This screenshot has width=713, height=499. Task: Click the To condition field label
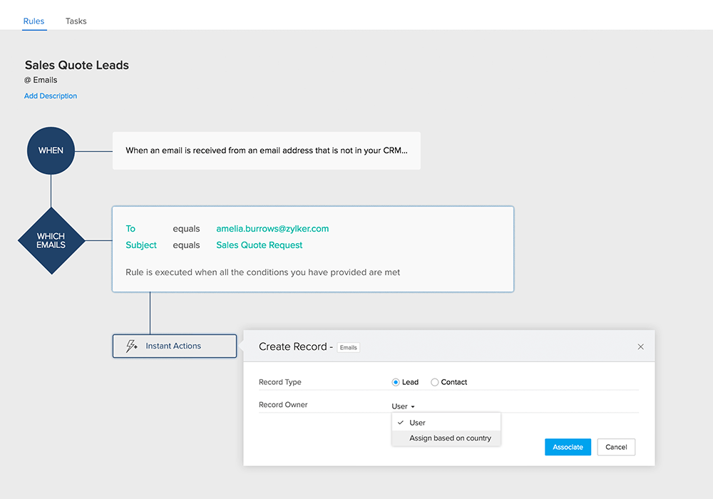(x=130, y=229)
